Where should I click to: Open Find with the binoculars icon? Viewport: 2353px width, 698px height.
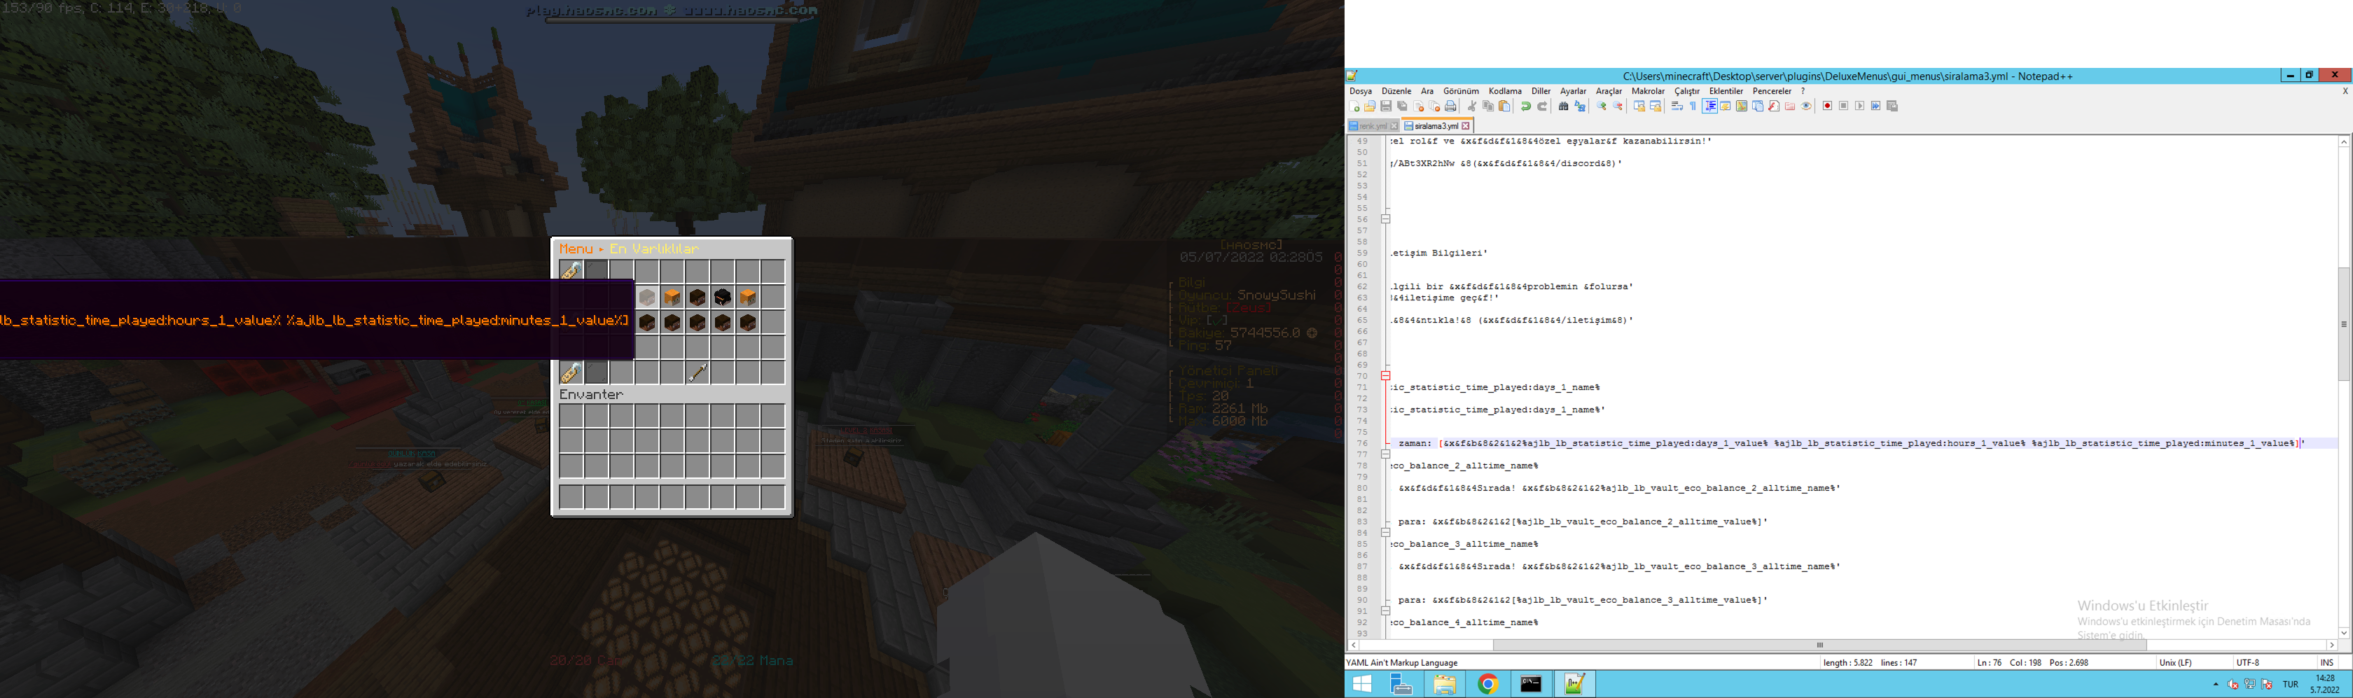1564,106
